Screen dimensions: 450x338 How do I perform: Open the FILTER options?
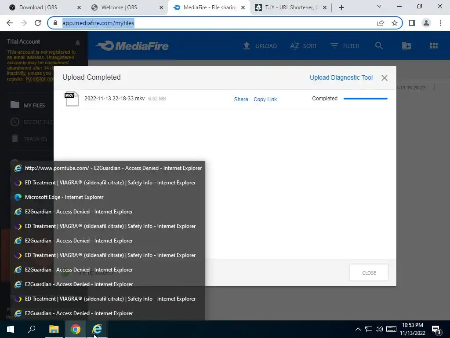345,46
